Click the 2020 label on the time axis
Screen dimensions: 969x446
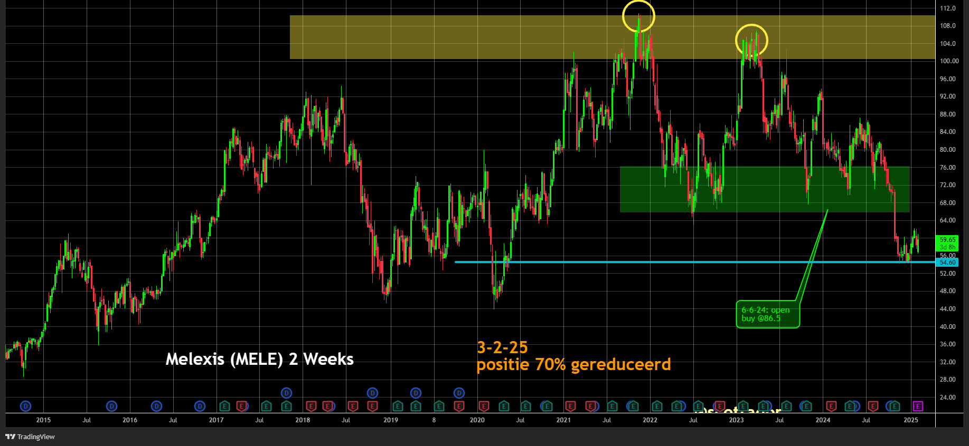(477, 420)
